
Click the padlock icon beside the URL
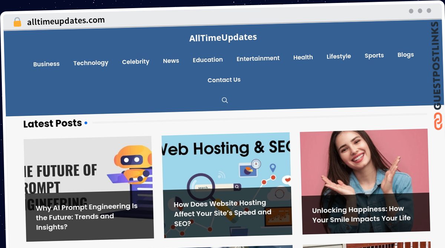click(x=17, y=22)
